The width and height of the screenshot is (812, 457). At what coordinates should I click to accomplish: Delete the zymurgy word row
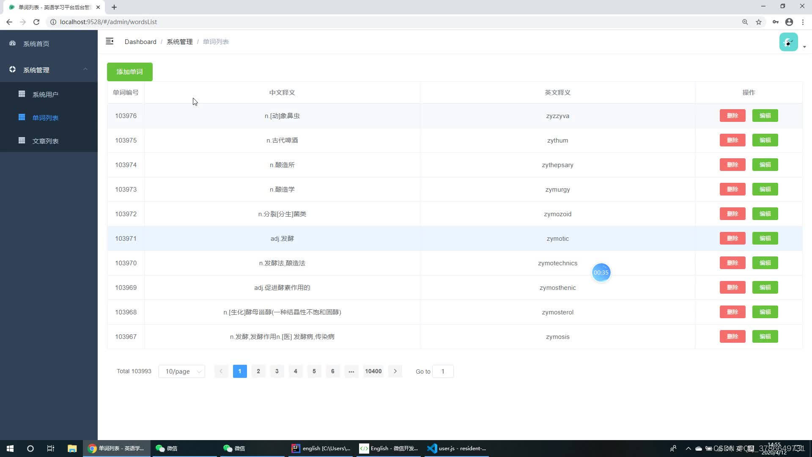point(732,189)
